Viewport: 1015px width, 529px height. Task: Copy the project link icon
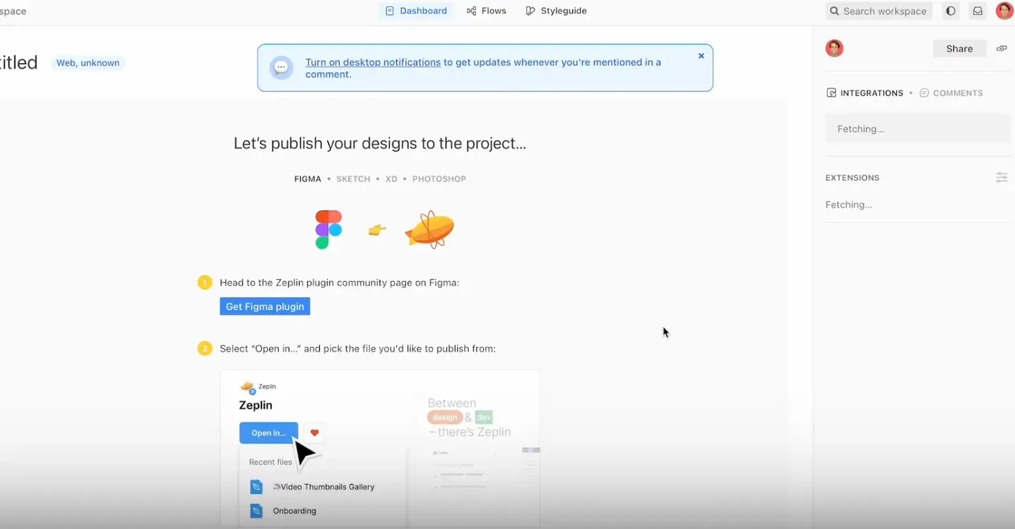coord(1002,48)
